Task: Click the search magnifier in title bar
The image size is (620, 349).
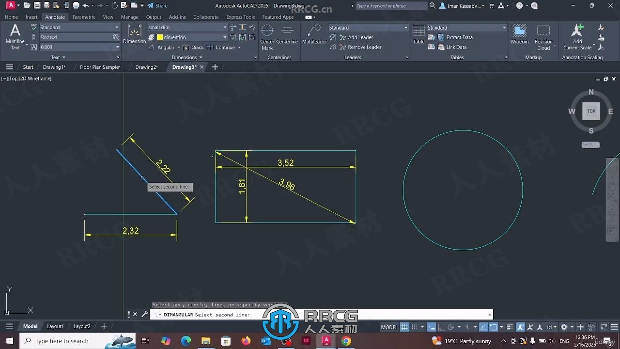Action: [x=432, y=6]
